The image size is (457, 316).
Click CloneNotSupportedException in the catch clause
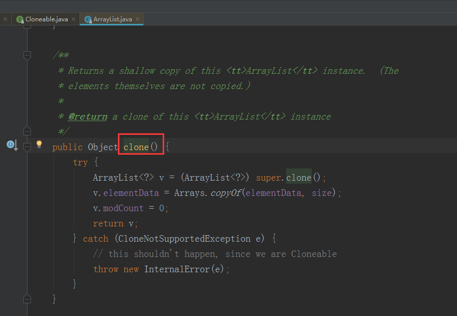[x=184, y=239]
